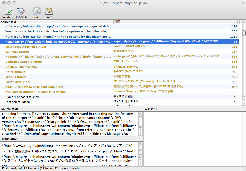Screen dimensions: 246x171
Task: Toggle the コメント comment window button
Action: pyautogui.click(x=49, y=12)
